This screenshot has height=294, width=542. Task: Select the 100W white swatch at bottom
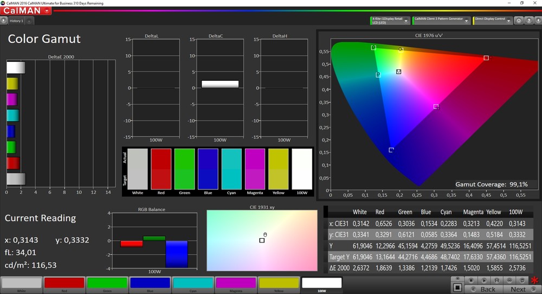pos(321,283)
